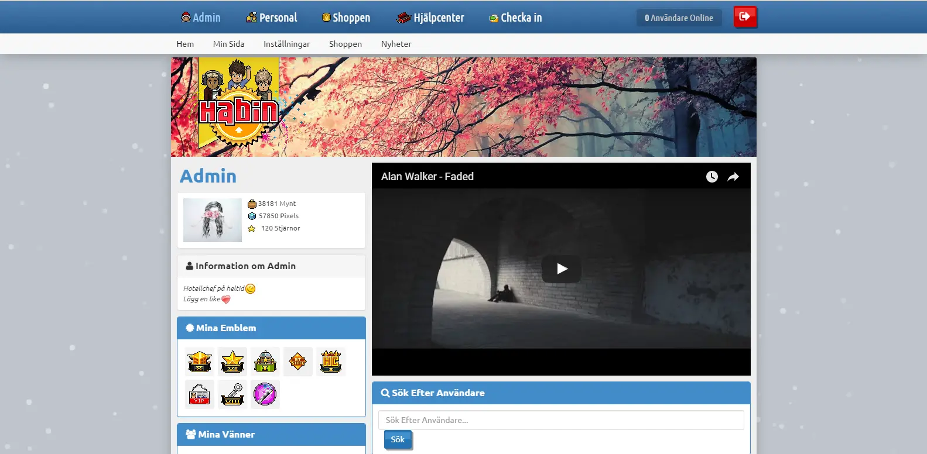This screenshot has height=454, width=927.
Task: Select the green hotel level I badge
Action: (x=265, y=362)
